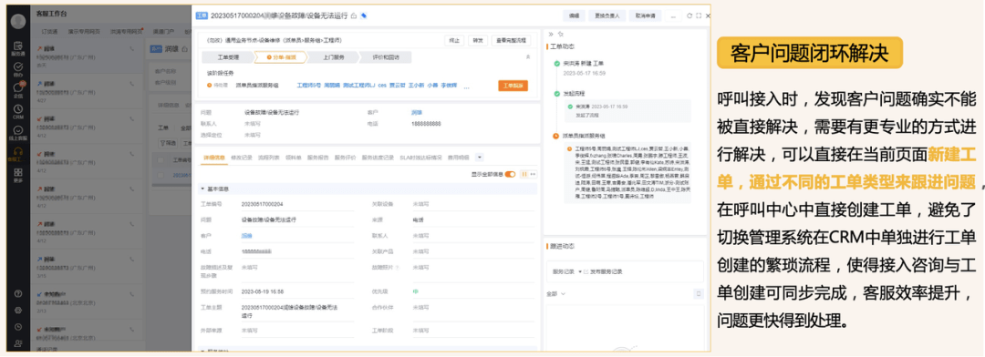
Task: Click the fullscreen icon in the work order header
Action: (x=699, y=15)
